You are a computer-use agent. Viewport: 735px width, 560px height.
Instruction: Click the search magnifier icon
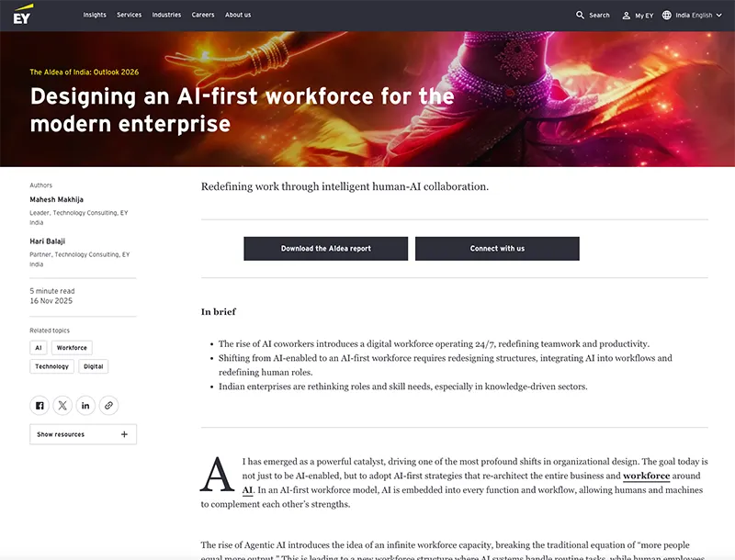[580, 15]
